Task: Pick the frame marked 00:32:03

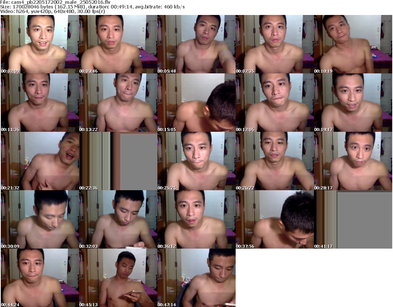Action: coord(118,220)
